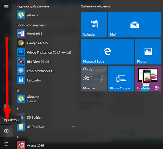Open µTorrent icon marked Новые

(x=21, y=99)
